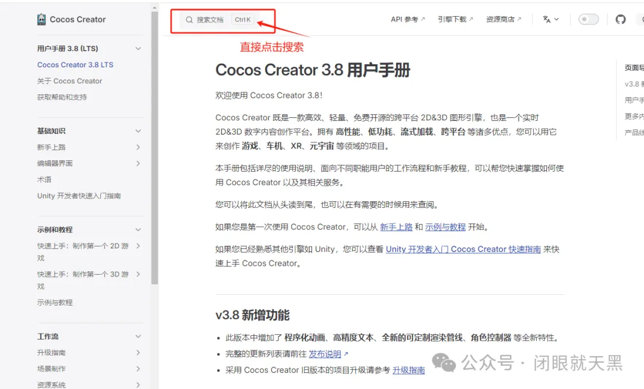The image size is (644, 389).
Task: Open 获取帮助和支持 in sidebar
Action: (x=62, y=97)
